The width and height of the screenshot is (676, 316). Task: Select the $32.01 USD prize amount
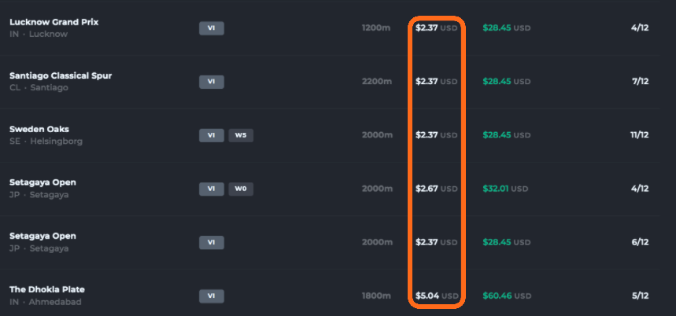[505, 189]
